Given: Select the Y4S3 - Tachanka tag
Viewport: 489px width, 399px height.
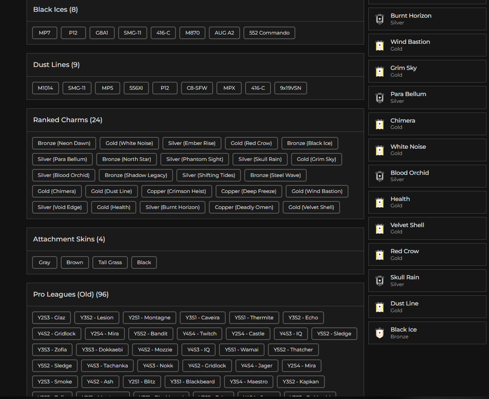Looking at the screenshot, I should [x=107, y=366].
